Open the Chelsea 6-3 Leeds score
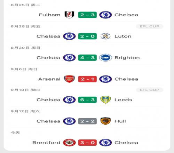 (x=87, y=100)
